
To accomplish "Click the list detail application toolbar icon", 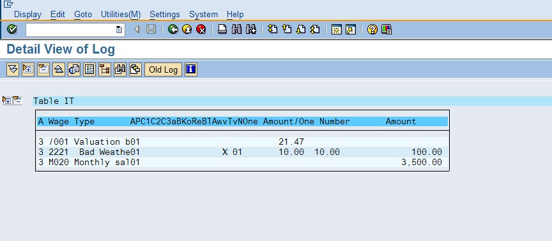I will pyautogui.click(x=89, y=69).
